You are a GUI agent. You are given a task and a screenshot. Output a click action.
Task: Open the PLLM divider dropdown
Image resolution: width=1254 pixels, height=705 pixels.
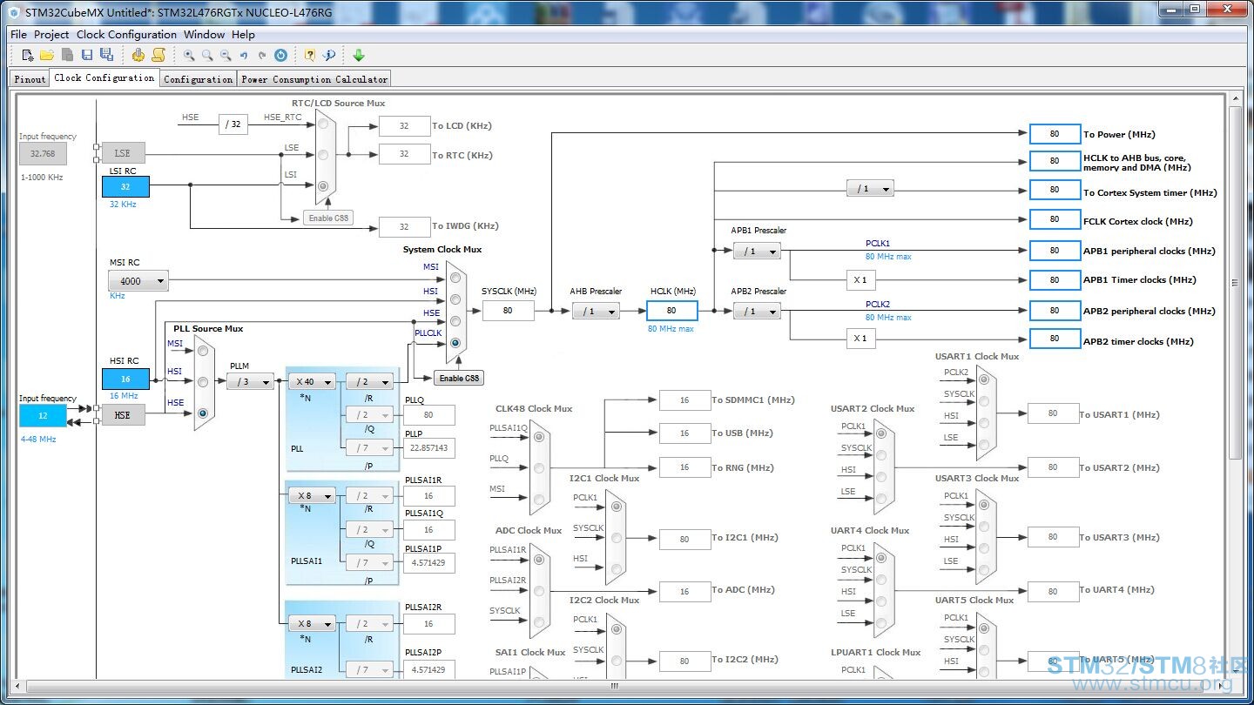[x=250, y=381]
